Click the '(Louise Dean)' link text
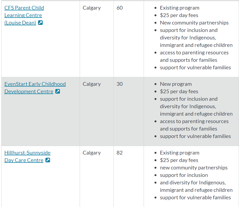This screenshot has height=207, width=239. tap(20, 23)
